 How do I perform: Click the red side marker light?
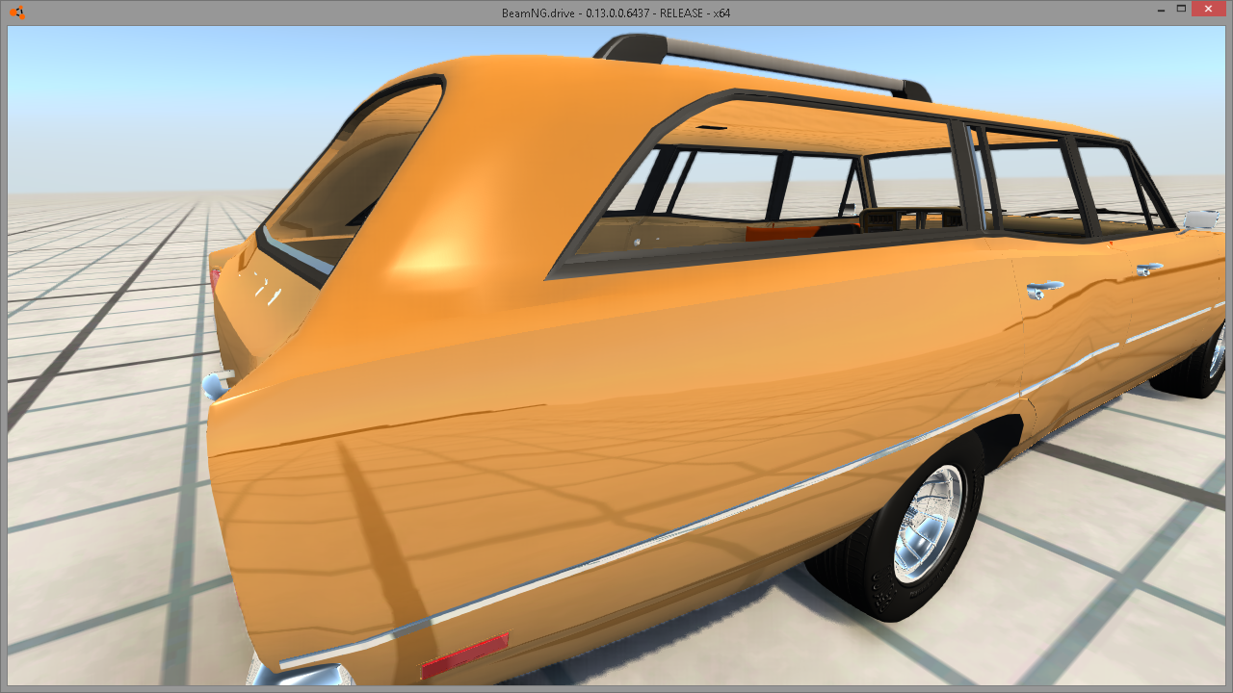click(x=464, y=655)
